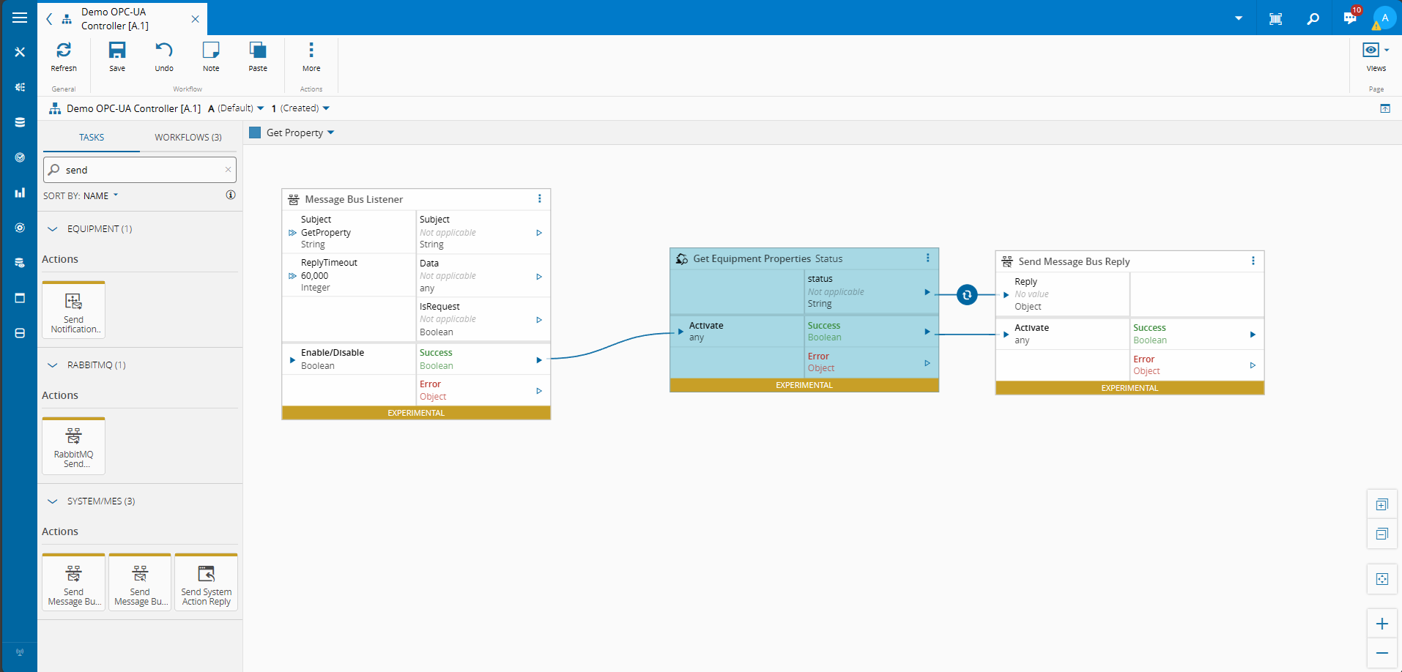Click the Get Property blue color square

tap(255, 132)
